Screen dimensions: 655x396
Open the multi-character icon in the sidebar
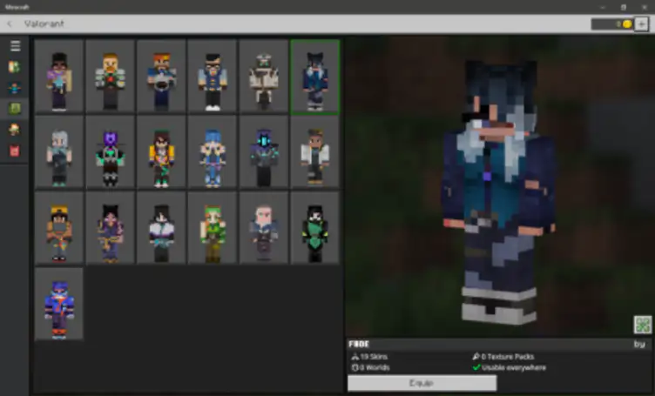coord(14,67)
